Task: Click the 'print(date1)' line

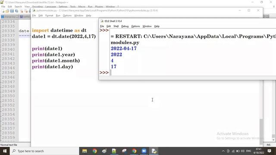Action: [x=47, y=49]
